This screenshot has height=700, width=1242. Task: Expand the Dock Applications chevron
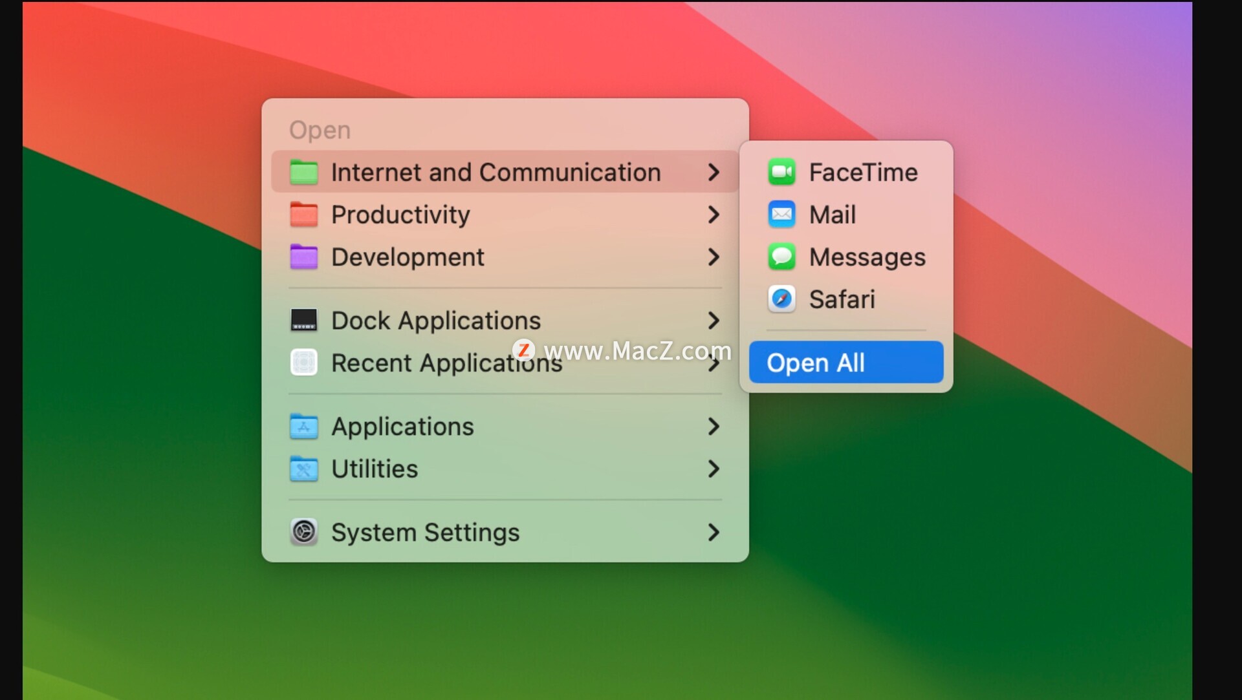tap(714, 321)
